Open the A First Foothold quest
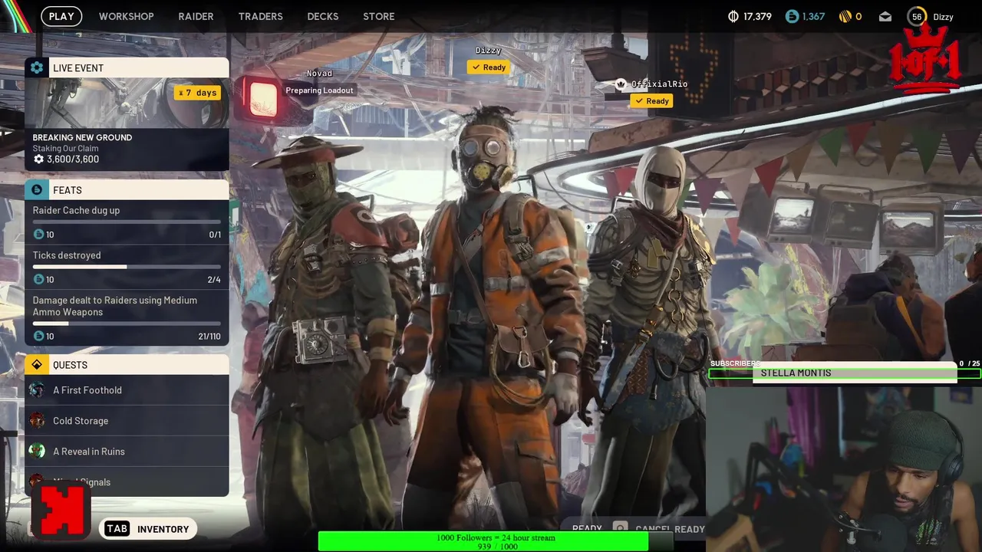 pos(127,390)
